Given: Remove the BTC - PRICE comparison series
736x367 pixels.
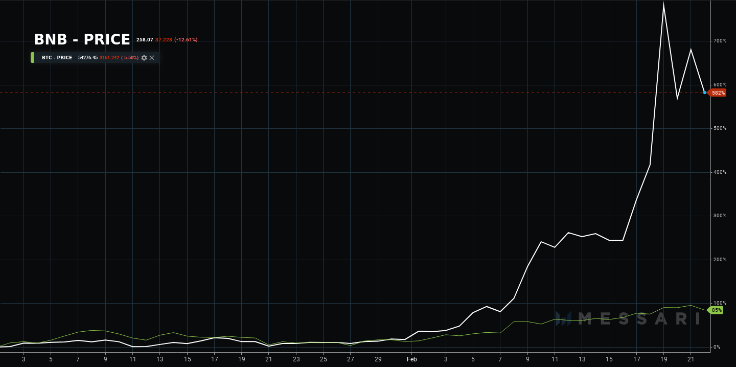Looking at the screenshot, I should tap(152, 58).
